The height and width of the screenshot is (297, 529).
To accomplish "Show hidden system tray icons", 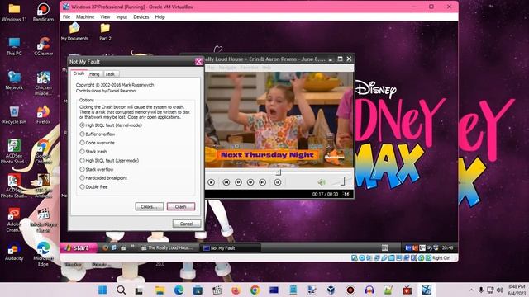I will click(x=471, y=290).
